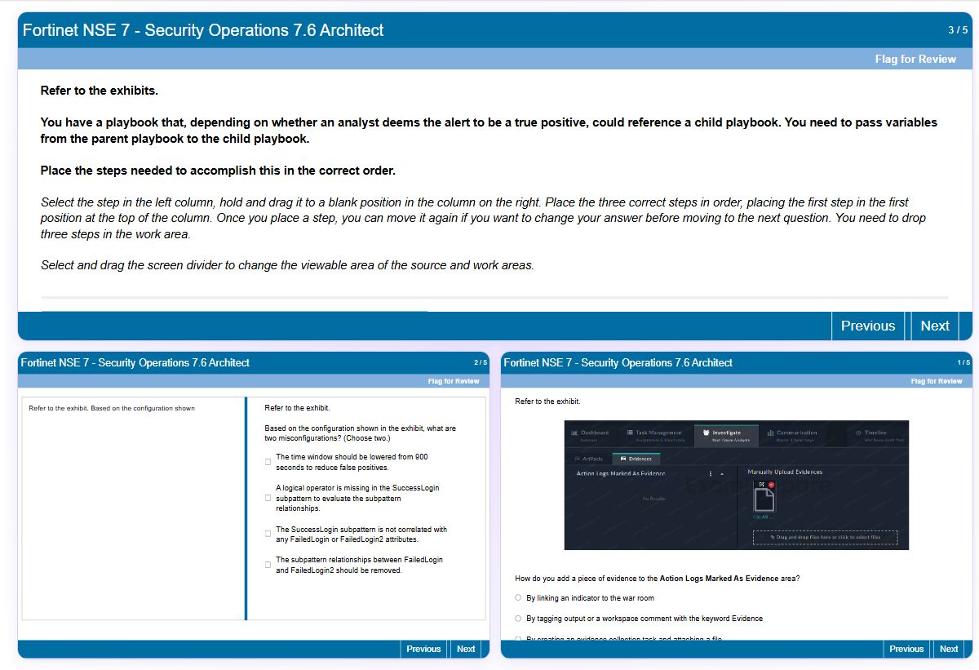
Task: Check 'time window should be lowered from 900' option
Action: tap(268, 462)
